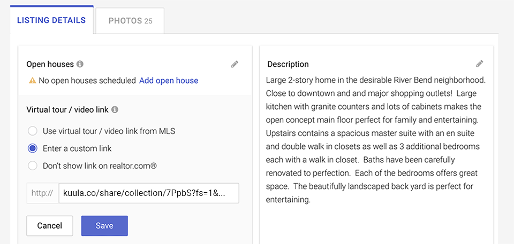This screenshot has width=514, height=244.
Task: Select Don't show link on realtor.com
Action: [33, 166]
